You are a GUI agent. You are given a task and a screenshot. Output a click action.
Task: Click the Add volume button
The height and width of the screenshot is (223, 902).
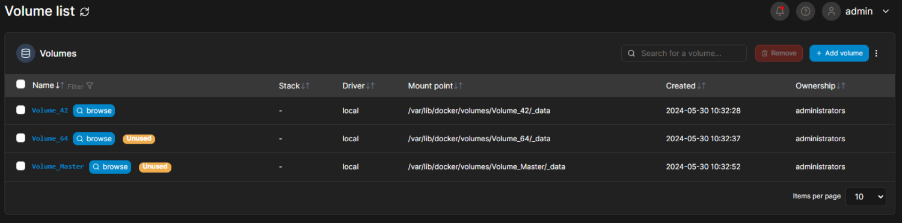click(839, 53)
